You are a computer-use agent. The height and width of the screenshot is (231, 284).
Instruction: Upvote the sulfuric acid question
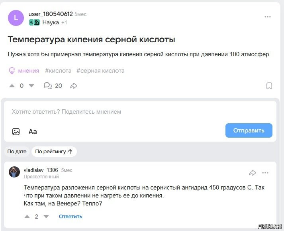(x=12, y=86)
